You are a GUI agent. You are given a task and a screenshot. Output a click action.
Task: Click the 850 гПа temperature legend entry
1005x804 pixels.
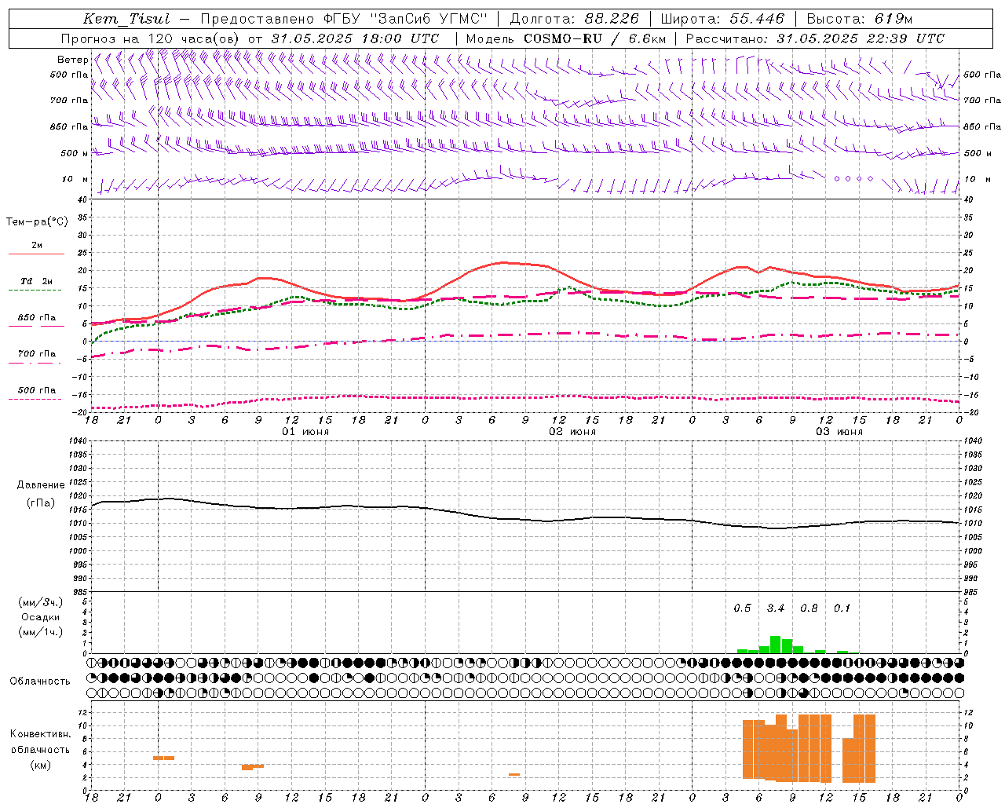(36, 318)
